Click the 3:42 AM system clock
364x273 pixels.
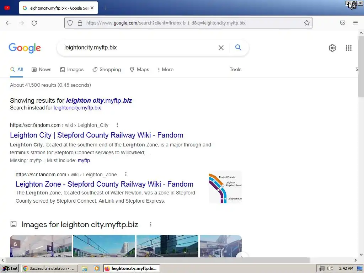tap(346, 268)
